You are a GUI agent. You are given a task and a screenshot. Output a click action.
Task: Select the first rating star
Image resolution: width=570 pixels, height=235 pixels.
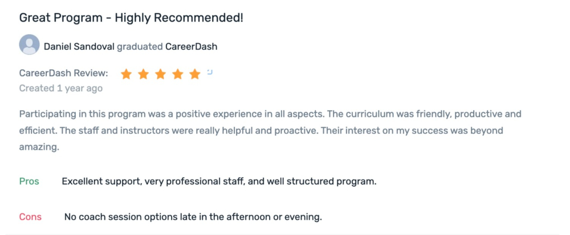[126, 74]
